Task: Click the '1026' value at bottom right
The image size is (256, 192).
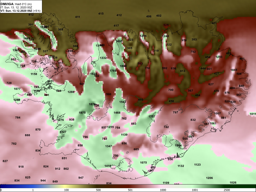Action: click(x=233, y=183)
